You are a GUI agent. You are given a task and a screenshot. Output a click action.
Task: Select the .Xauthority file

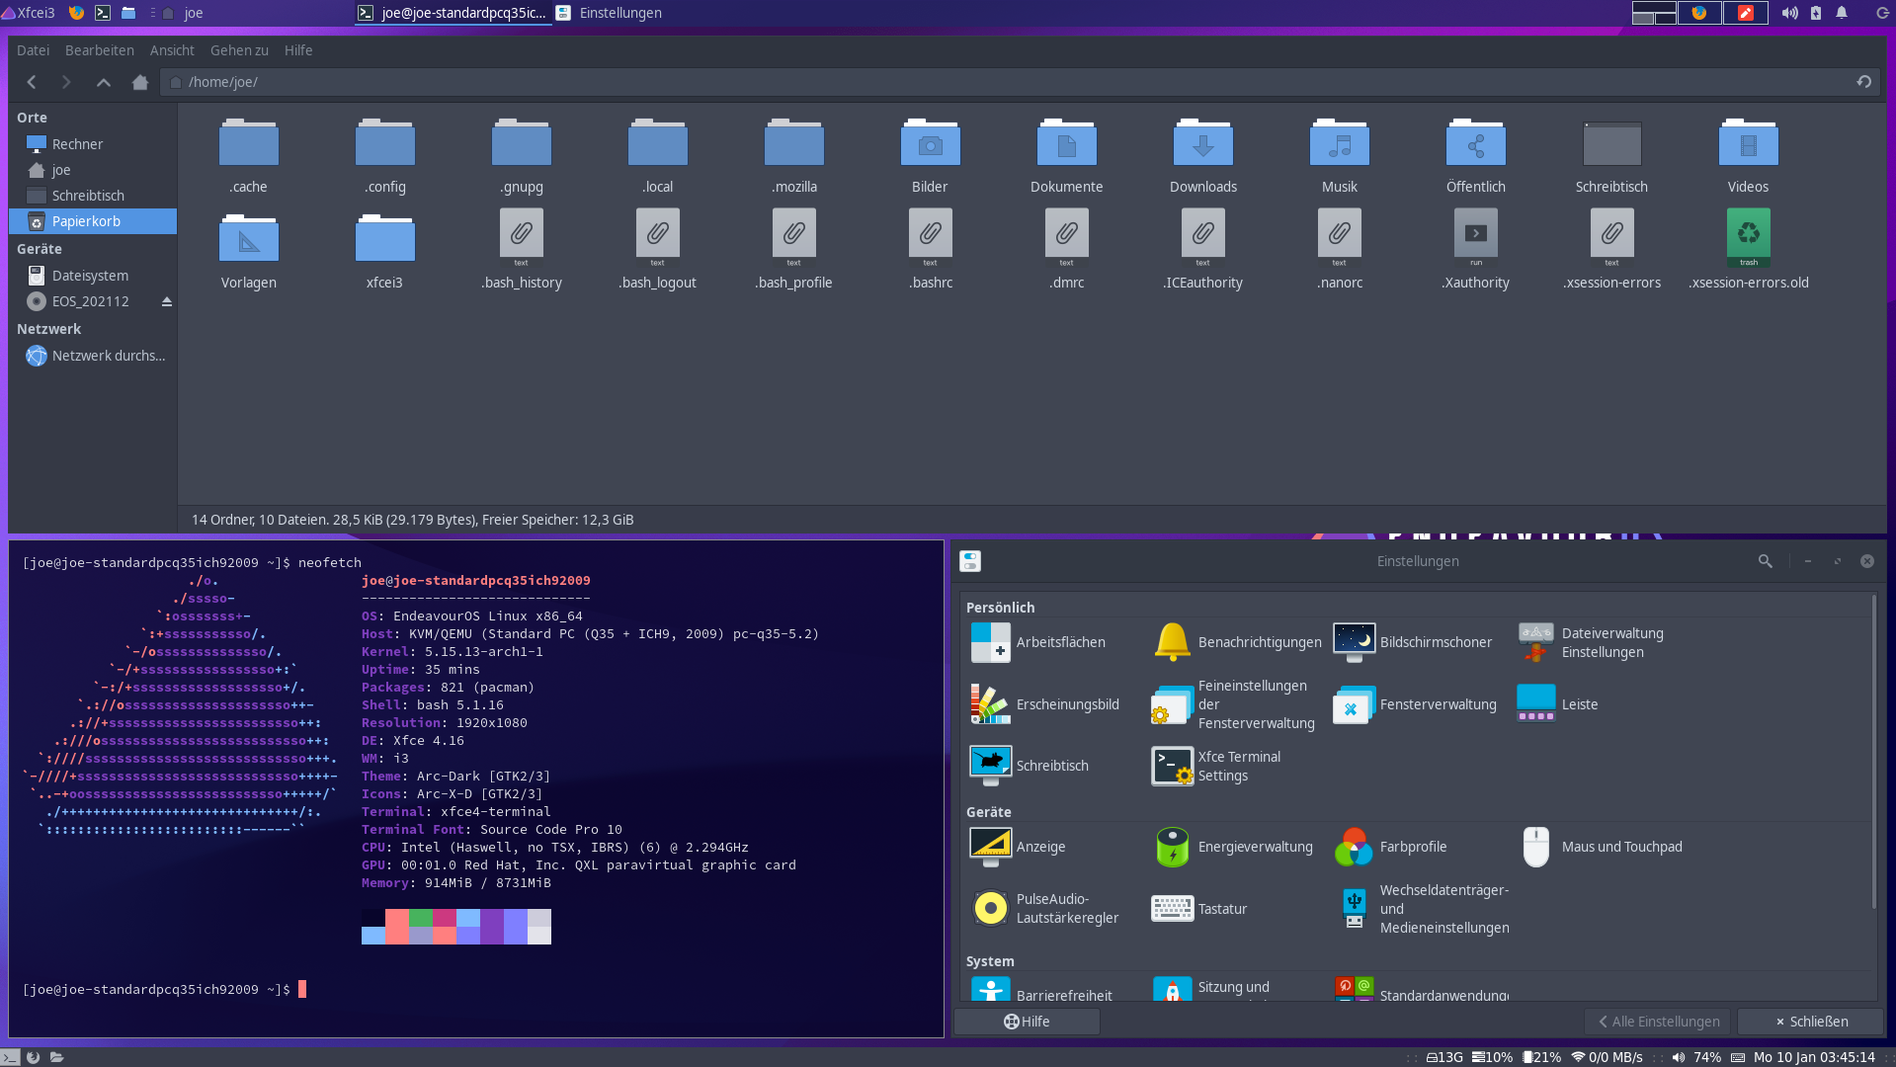click(1476, 249)
